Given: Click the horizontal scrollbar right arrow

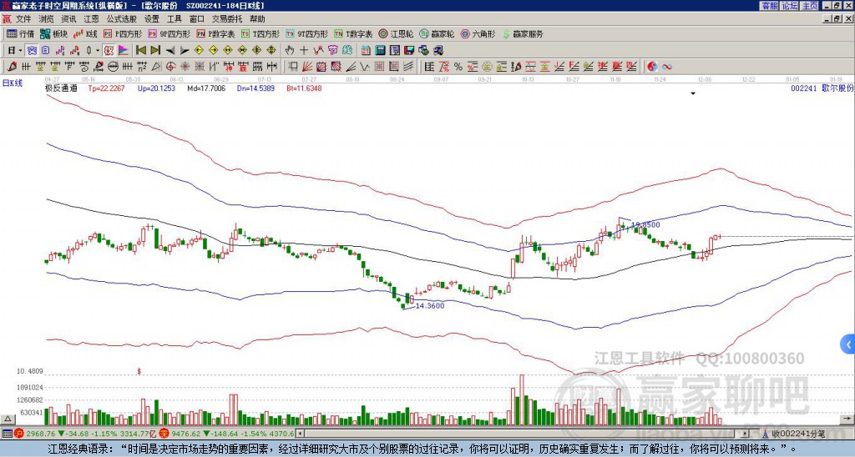Looking at the screenshot, I should [x=745, y=434].
